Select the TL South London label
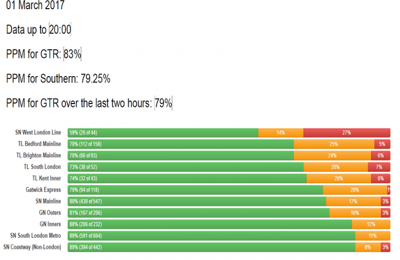The width and height of the screenshot is (400, 260). coord(43,167)
